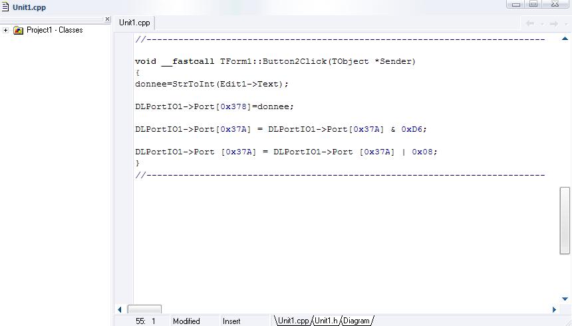Image resolution: width=572 pixels, height=326 pixels.
Task: Click the Unit1.cpp document icon in title bar
Action: pos(5,7)
